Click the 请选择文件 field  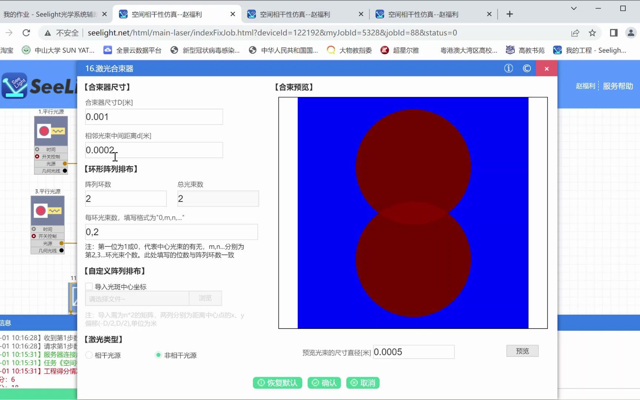tap(137, 298)
